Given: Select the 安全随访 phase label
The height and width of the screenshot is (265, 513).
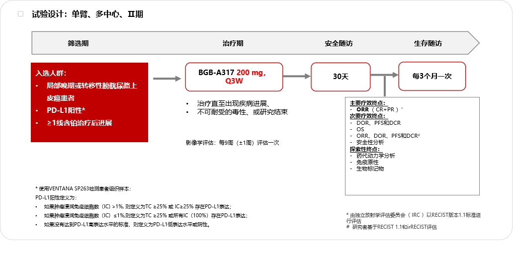Looking at the screenshot, I should tap(339, 43).
